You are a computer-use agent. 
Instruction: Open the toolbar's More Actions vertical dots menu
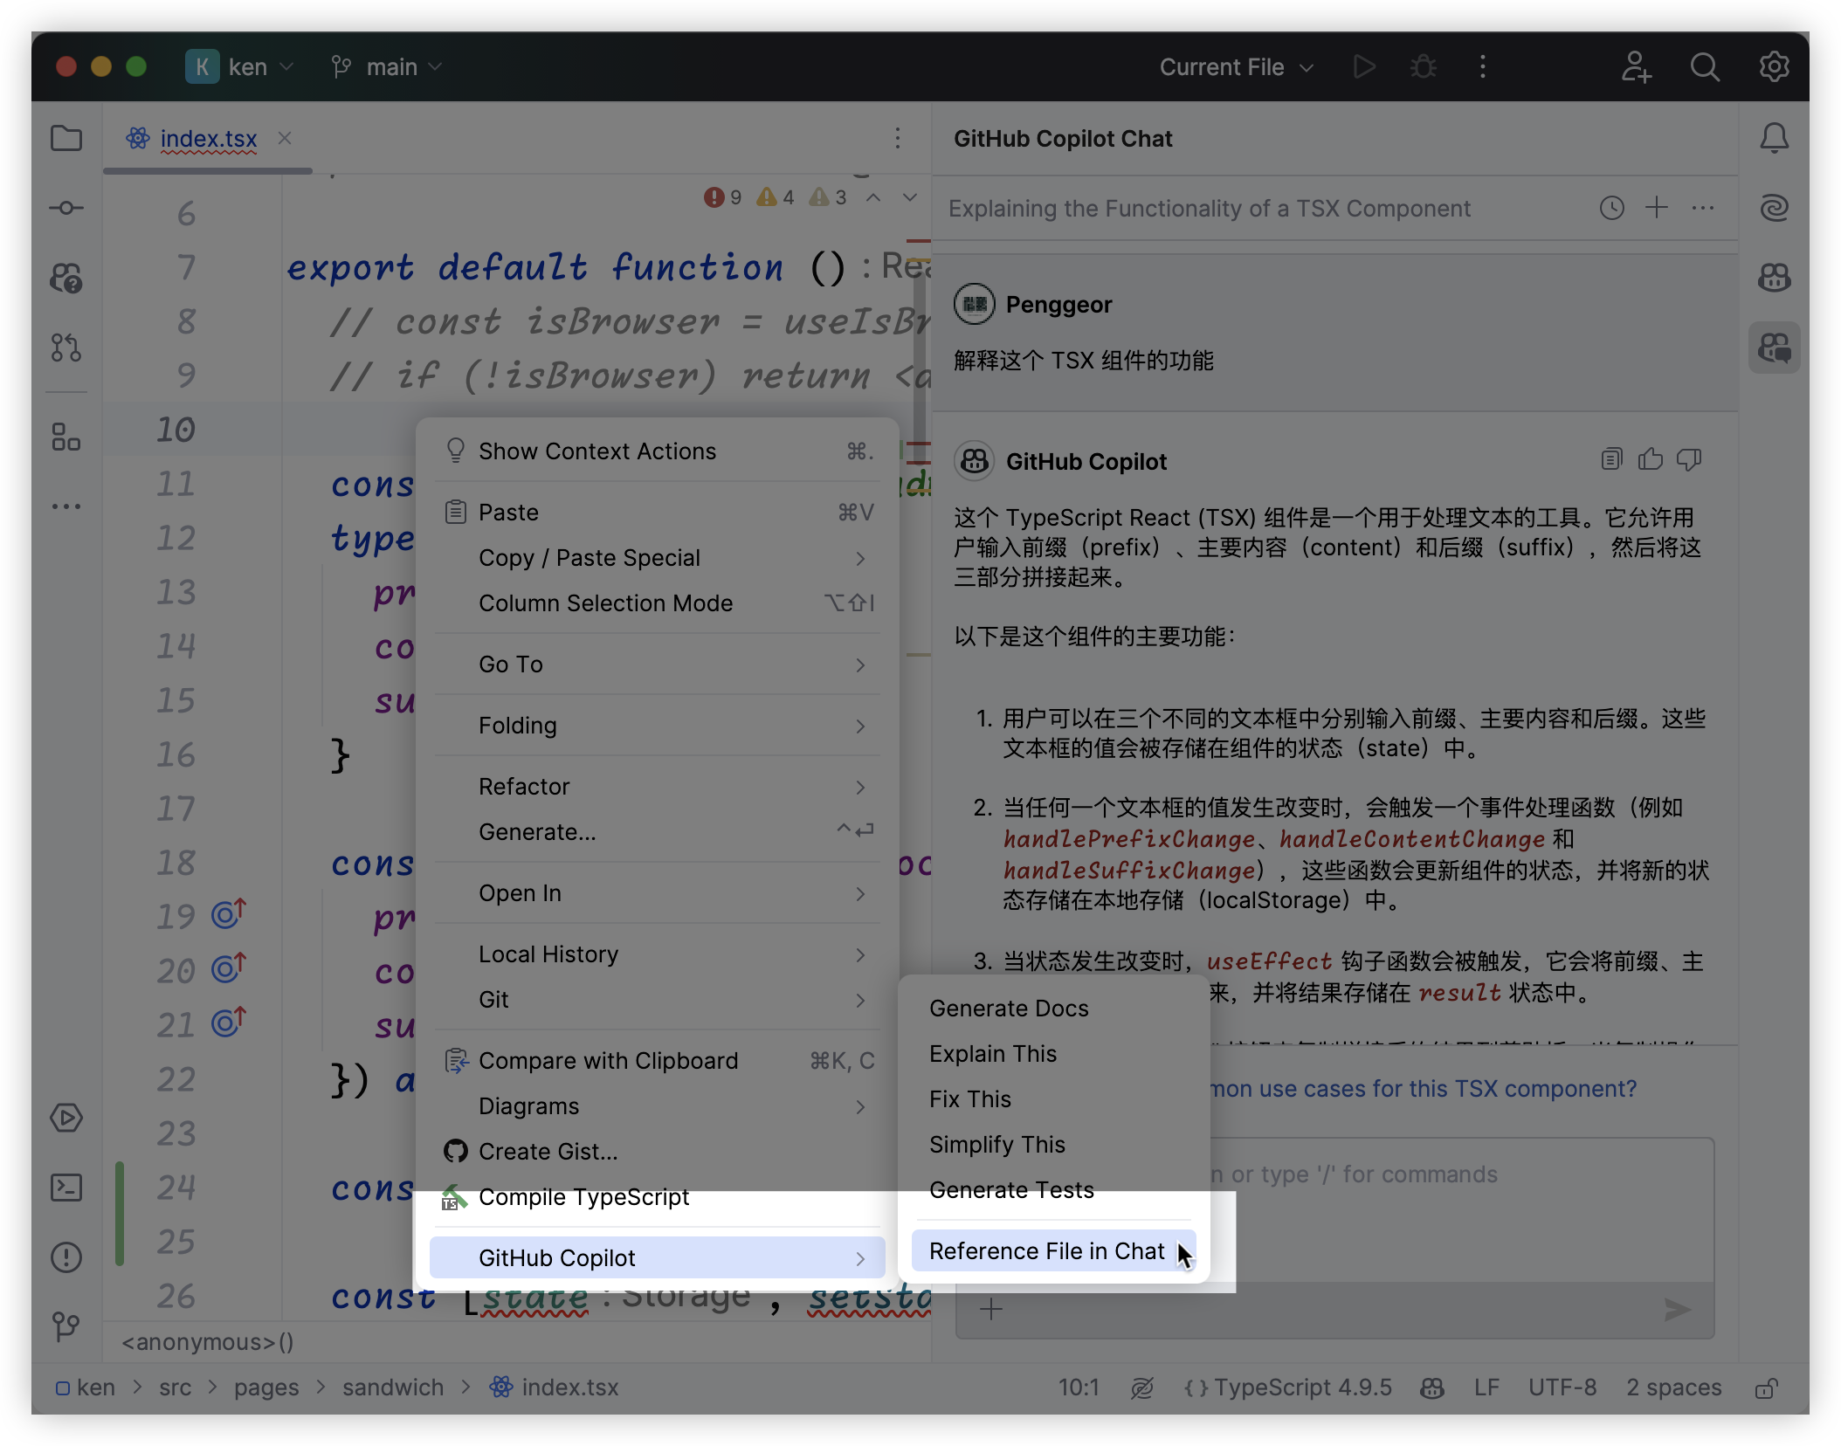tap(1482, 67)
